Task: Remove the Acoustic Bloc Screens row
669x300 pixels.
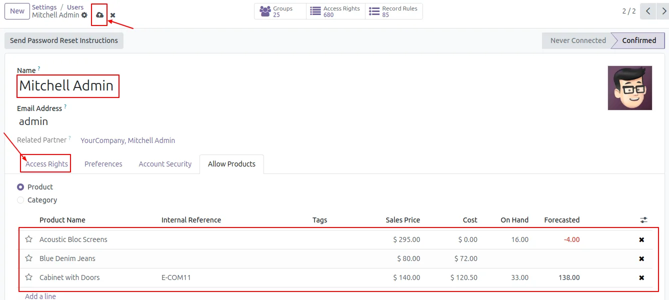Action: (641, 240)
